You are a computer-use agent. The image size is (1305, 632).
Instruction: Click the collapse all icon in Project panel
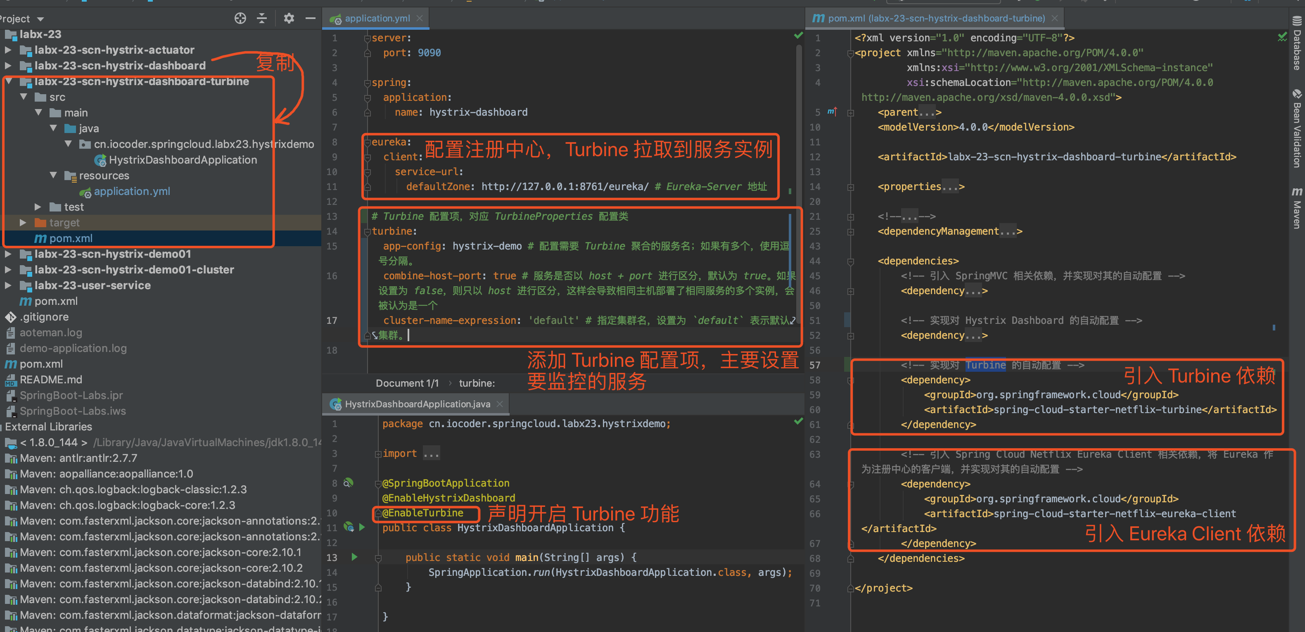[262, 19]
